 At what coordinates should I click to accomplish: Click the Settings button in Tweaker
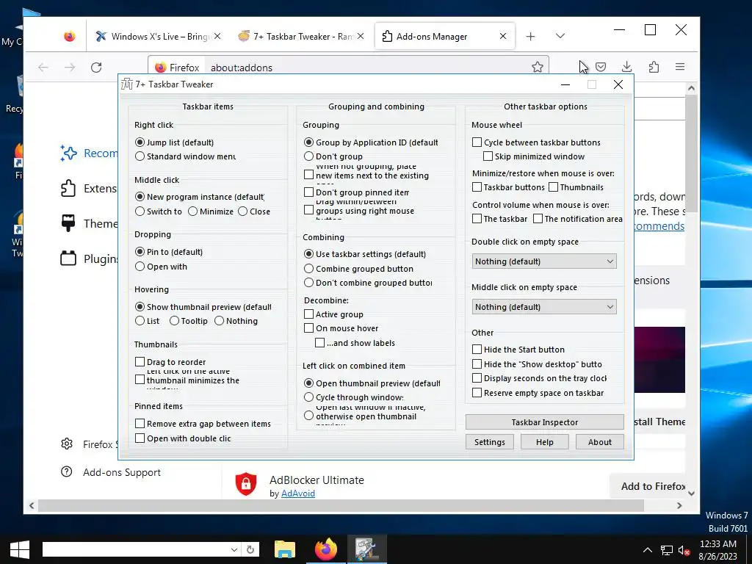click(x=489, y=442)
